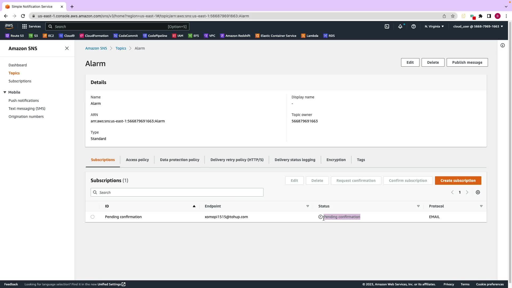Expand the cloud_user account menu
The image size is (512, 288).
[x=478, y=26]
